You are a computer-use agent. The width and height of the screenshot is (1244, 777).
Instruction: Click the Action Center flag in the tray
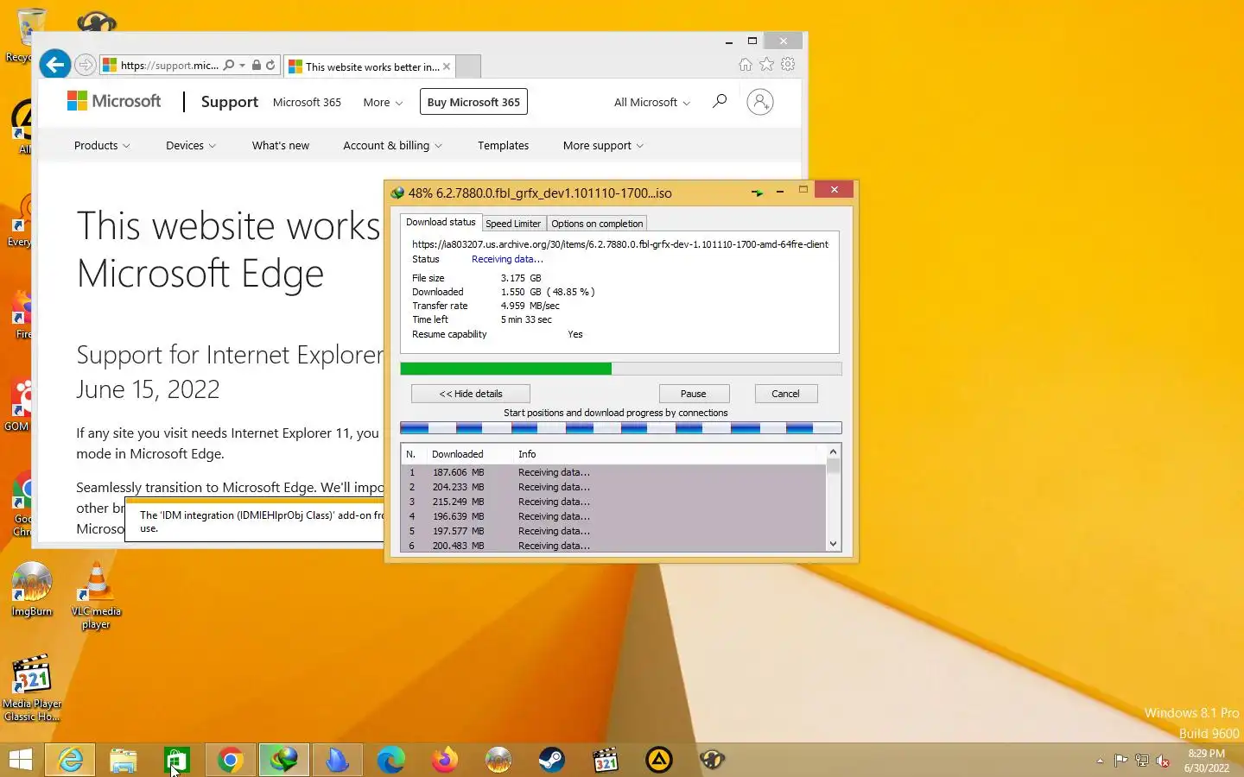[1120, 761]
